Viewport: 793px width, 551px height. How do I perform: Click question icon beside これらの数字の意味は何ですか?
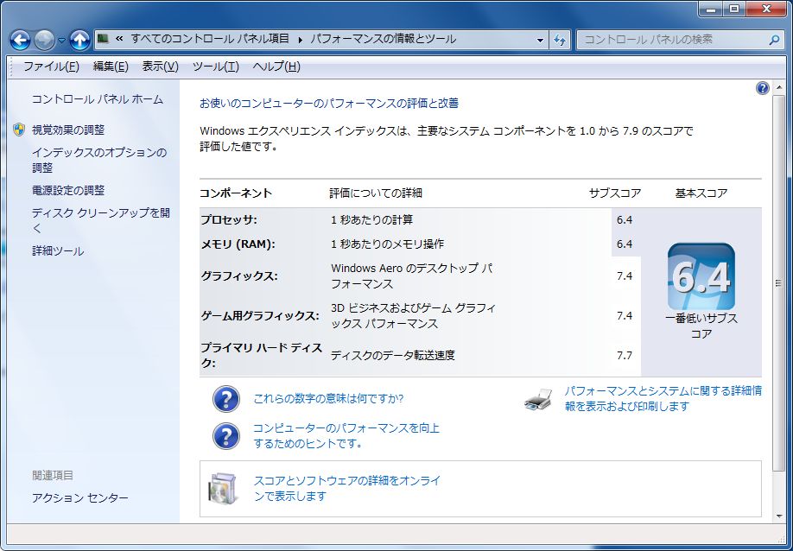tap(225, 399)
